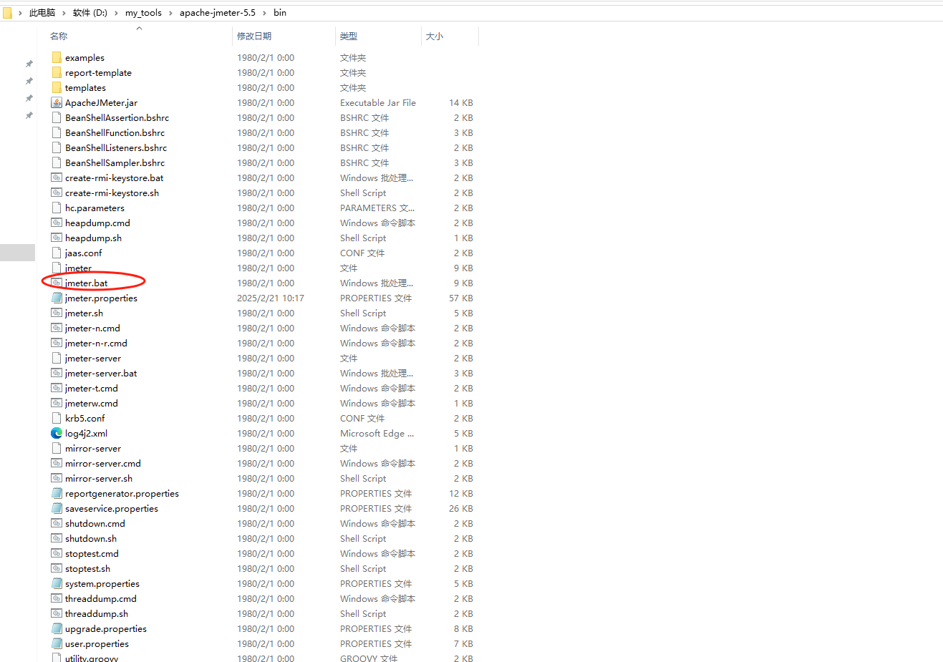Click the user.properties file icon
This screenshot has width=943, height=662.
click(x=57, y=643)
